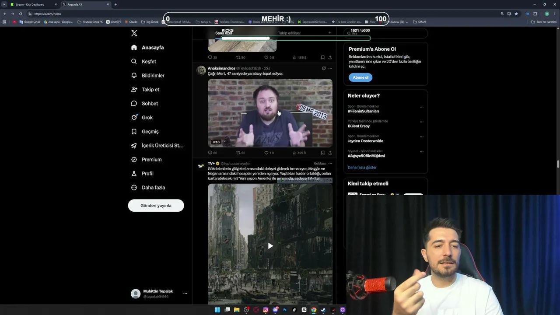The width and height of the screenshot is (560, 315).
Task: Bookmark the Anaksimandros post
Action: click(x=323, y=153)
